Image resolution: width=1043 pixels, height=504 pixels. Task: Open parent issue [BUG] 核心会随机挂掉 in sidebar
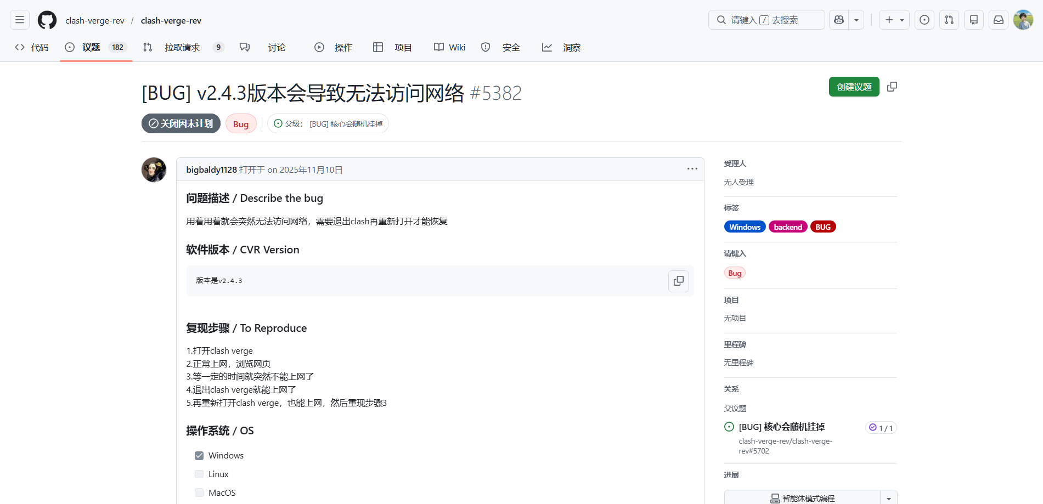(781, 427)
